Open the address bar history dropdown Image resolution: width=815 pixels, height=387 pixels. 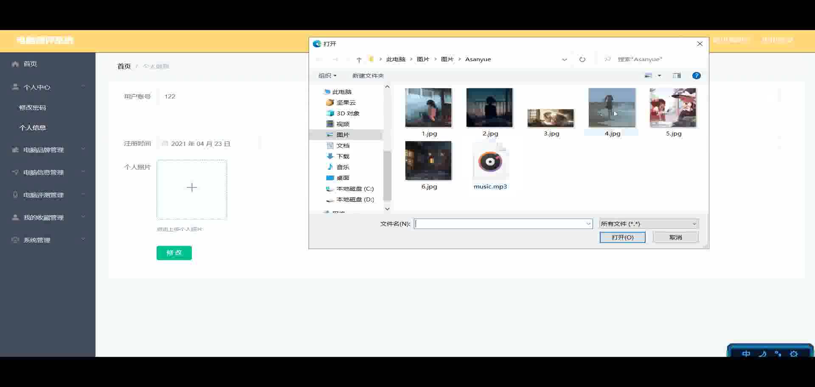tap(564, 59)
